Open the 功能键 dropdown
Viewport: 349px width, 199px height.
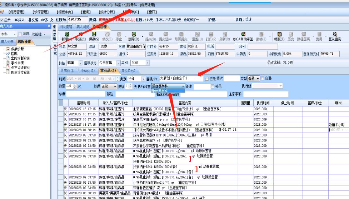tap(39, 34)
